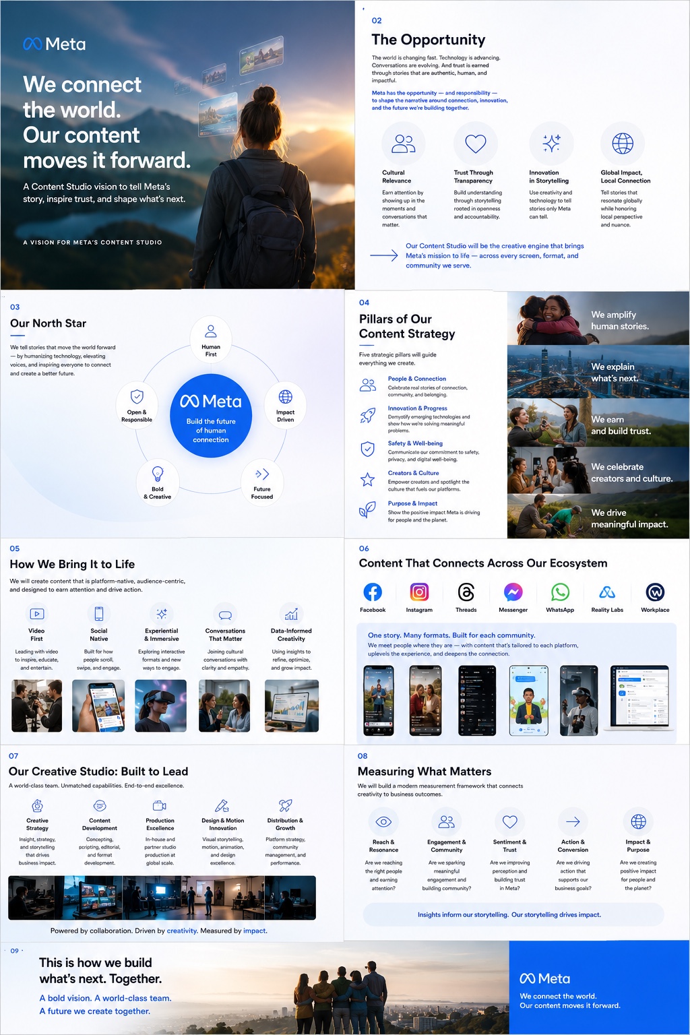Click the 'Our North Star' heading
This screenshot has width=690, height=1035.
coord(49,323)
